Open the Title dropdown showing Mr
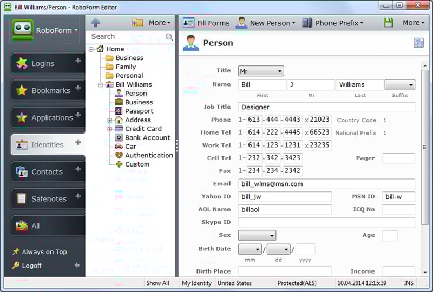433x292 pixels. tap(261, 71)
